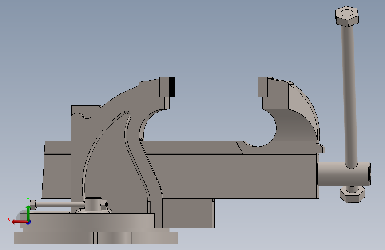Click the blue Z axis origin dot
This screenshot has width=385, height=250.
29,222
